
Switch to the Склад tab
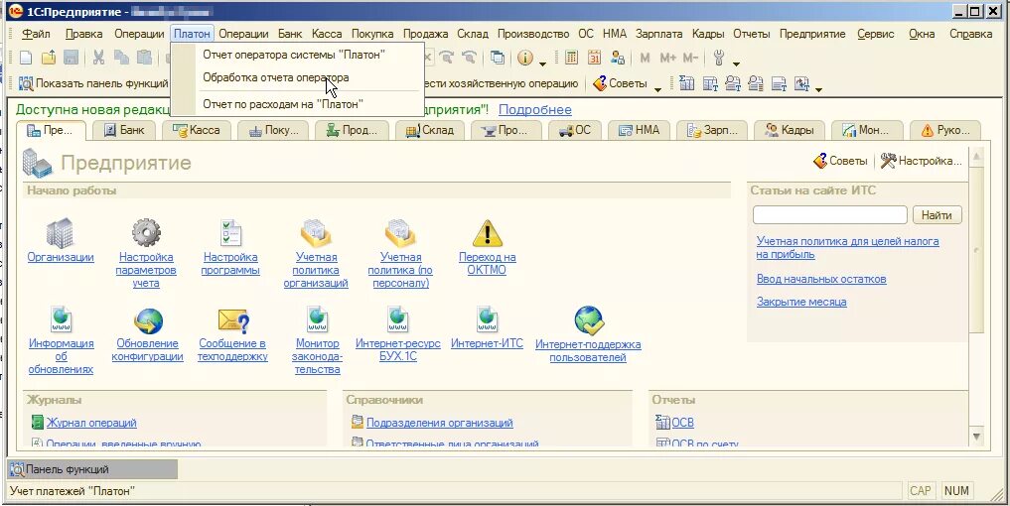[x=430, y=130]
